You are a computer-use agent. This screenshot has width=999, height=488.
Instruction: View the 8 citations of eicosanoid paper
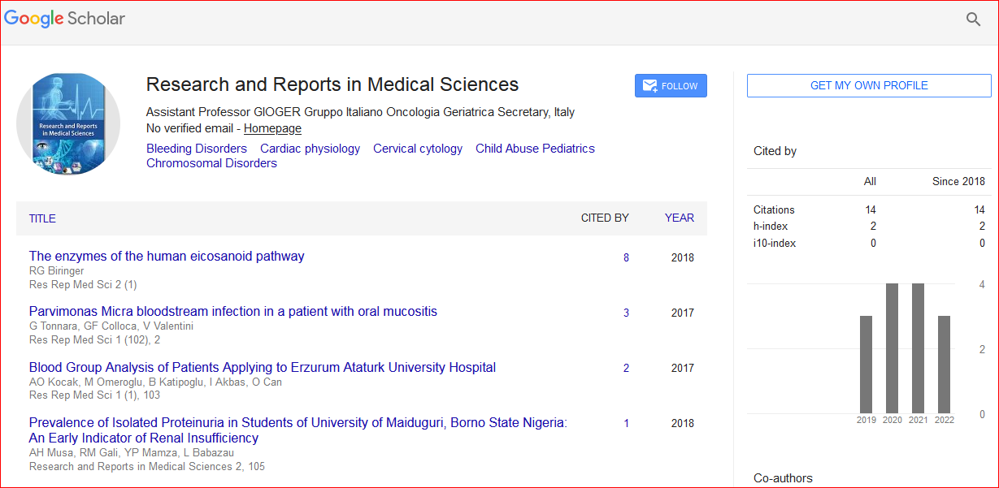click(x=626, y=258)
